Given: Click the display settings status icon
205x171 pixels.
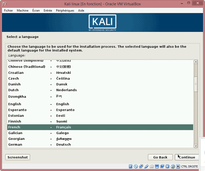Looking at the screenshot, I should point(157,166).
